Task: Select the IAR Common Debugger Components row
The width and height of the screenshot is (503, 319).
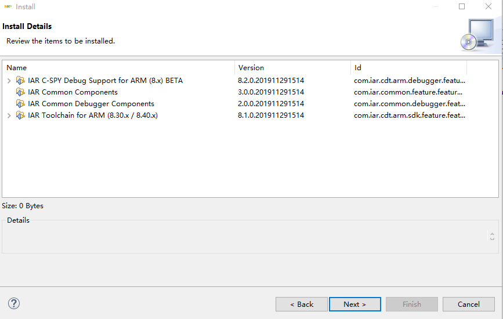Action: coord(91,104)
